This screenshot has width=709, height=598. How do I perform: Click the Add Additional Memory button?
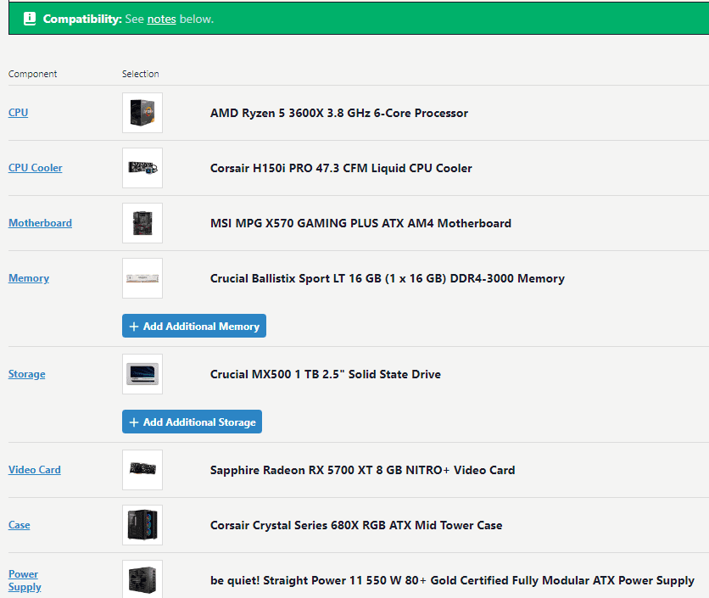(x=194, y=326)
